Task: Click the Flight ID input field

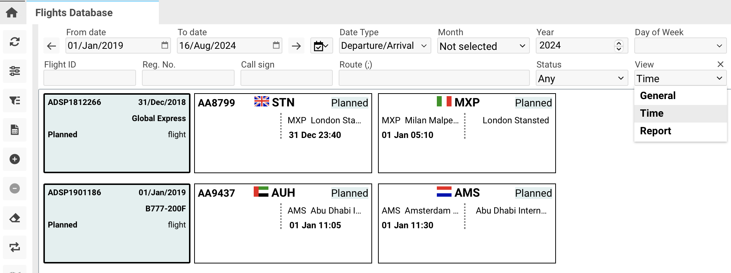Action: (x=90, y=78)
